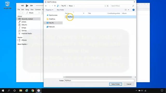Select Artists in iTunes sidebar
The height and width of the screenshot is (93, 166).
(24, 22)
